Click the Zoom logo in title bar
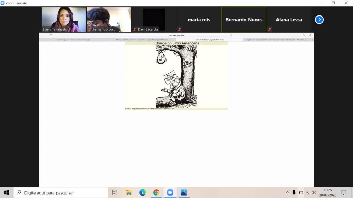This screenshot has width=353, height=198. 3,3
